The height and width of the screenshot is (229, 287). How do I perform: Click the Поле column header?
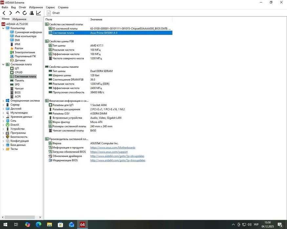click(67, 19)
